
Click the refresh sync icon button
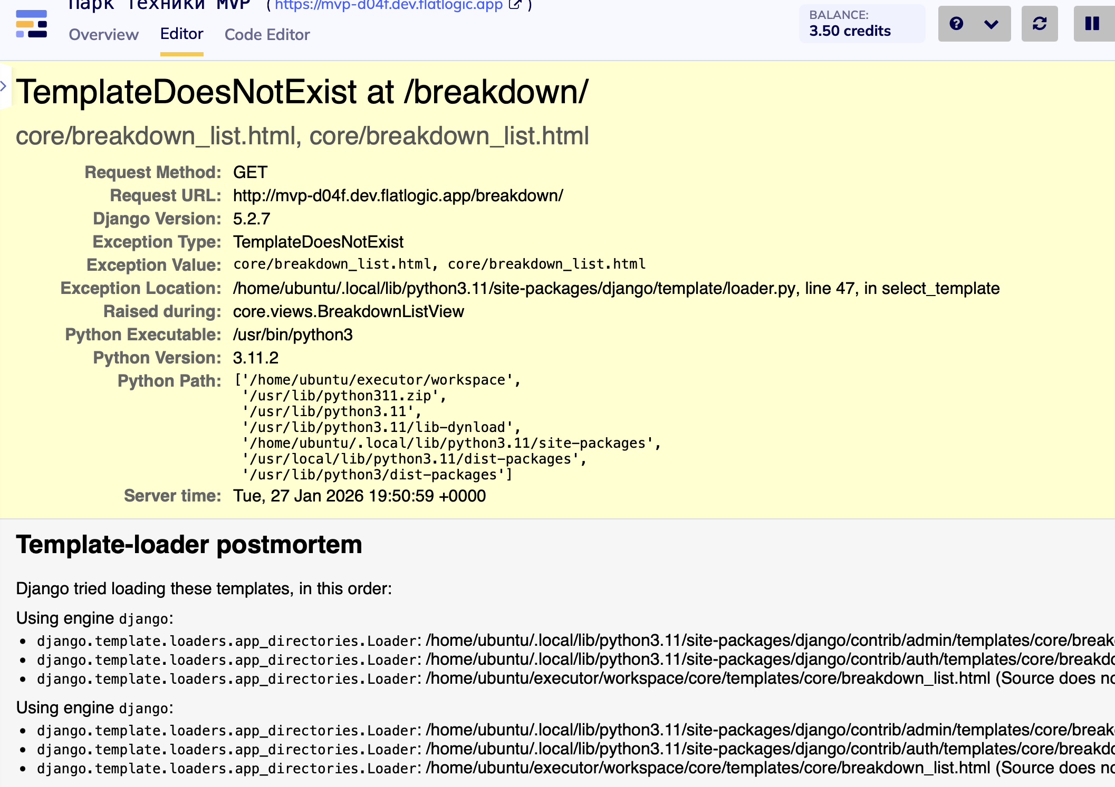point(1039,24)
